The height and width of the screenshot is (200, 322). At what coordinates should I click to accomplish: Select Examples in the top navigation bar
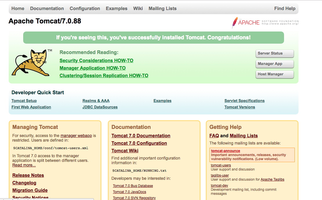pos(117,9)
